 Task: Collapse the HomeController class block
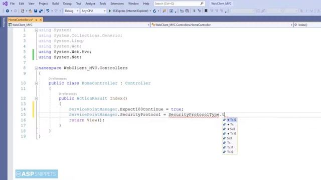coord(36,83)
